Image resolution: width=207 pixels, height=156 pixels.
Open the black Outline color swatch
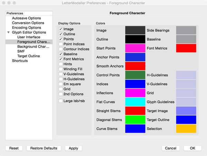click(135, 39)
